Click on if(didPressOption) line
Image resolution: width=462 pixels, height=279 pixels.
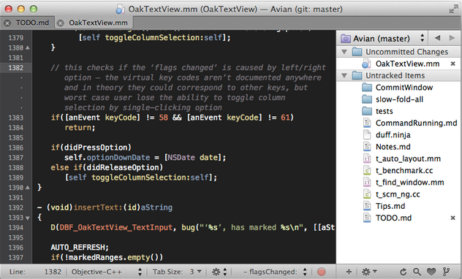(91, 148)
